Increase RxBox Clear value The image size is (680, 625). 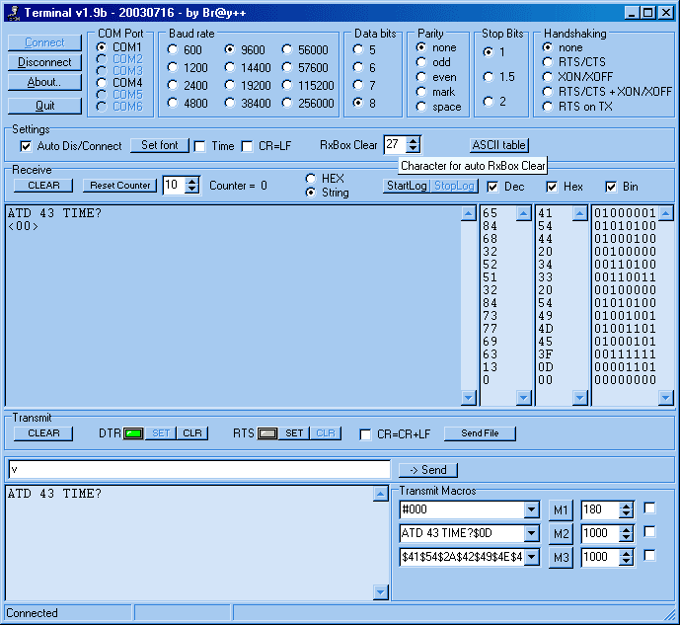pos(414,140)
